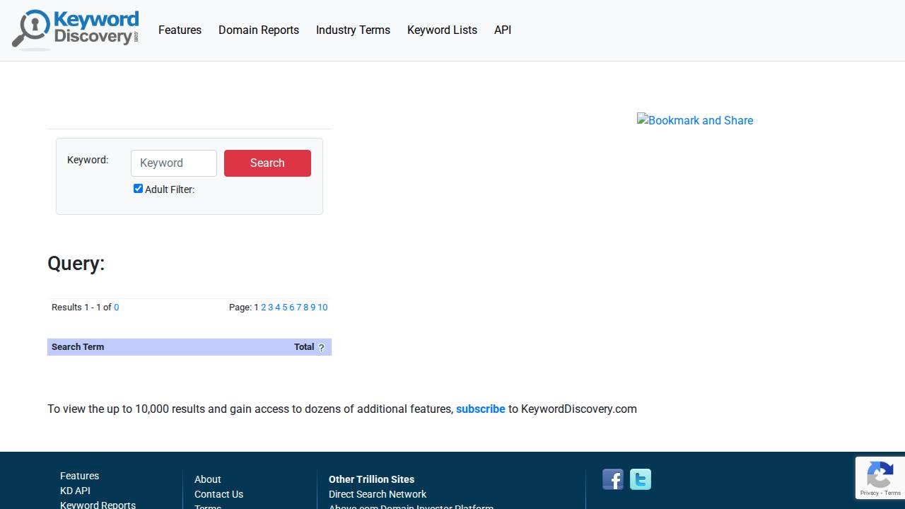Click inside the Keyword input field

(x=173, y=163)
